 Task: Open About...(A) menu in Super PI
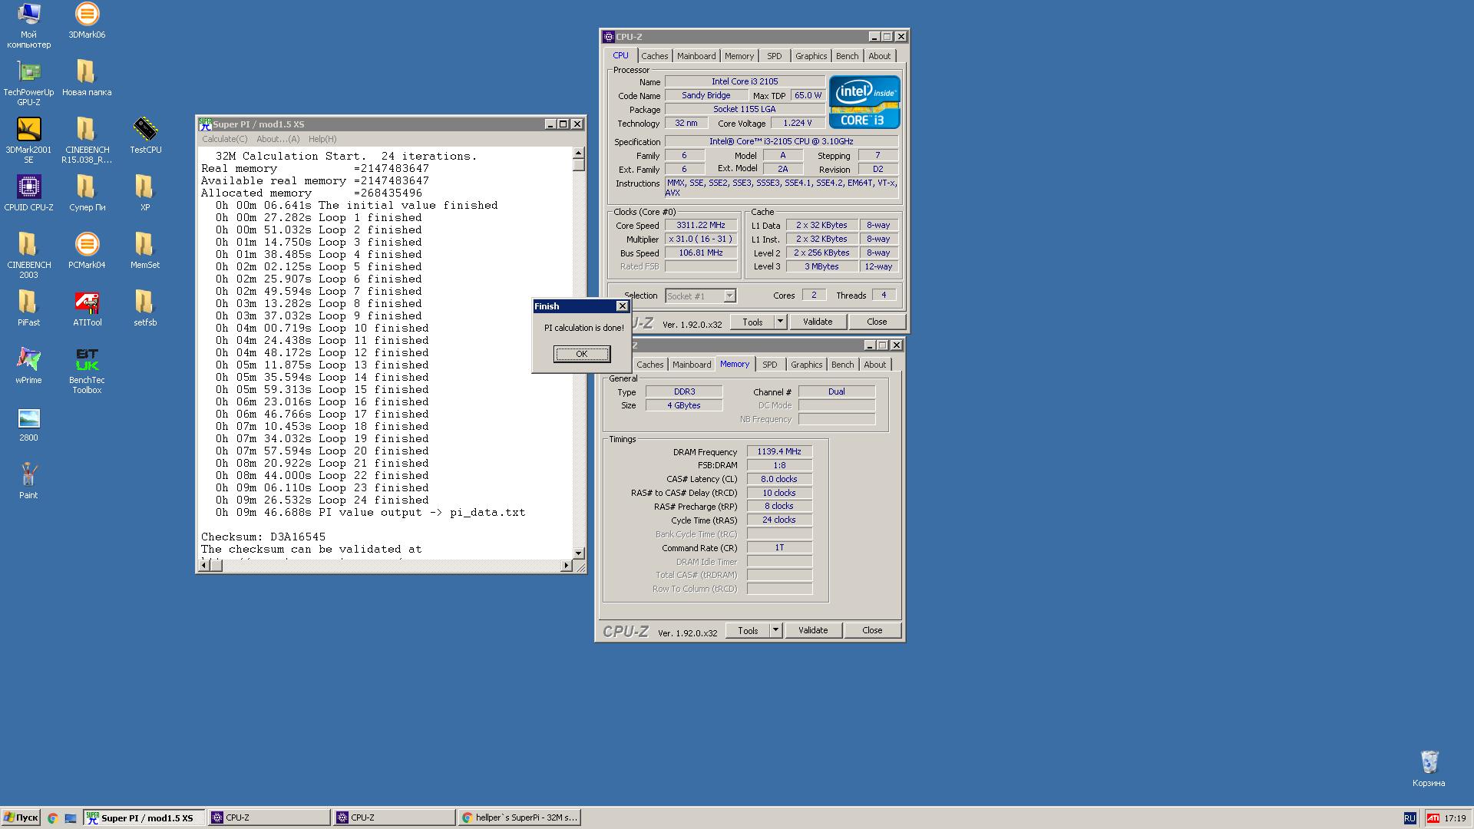point(278,139)
